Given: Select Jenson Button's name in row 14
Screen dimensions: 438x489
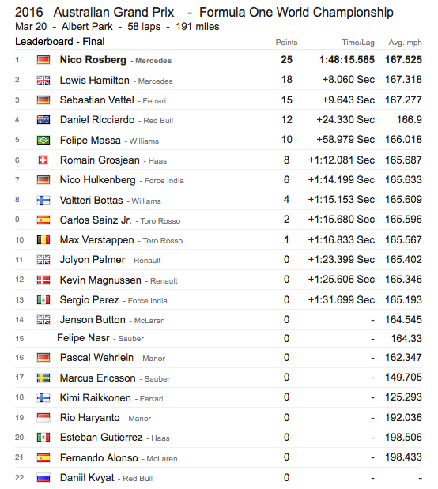Looking at the screenshot, I should tap(93, 320).
